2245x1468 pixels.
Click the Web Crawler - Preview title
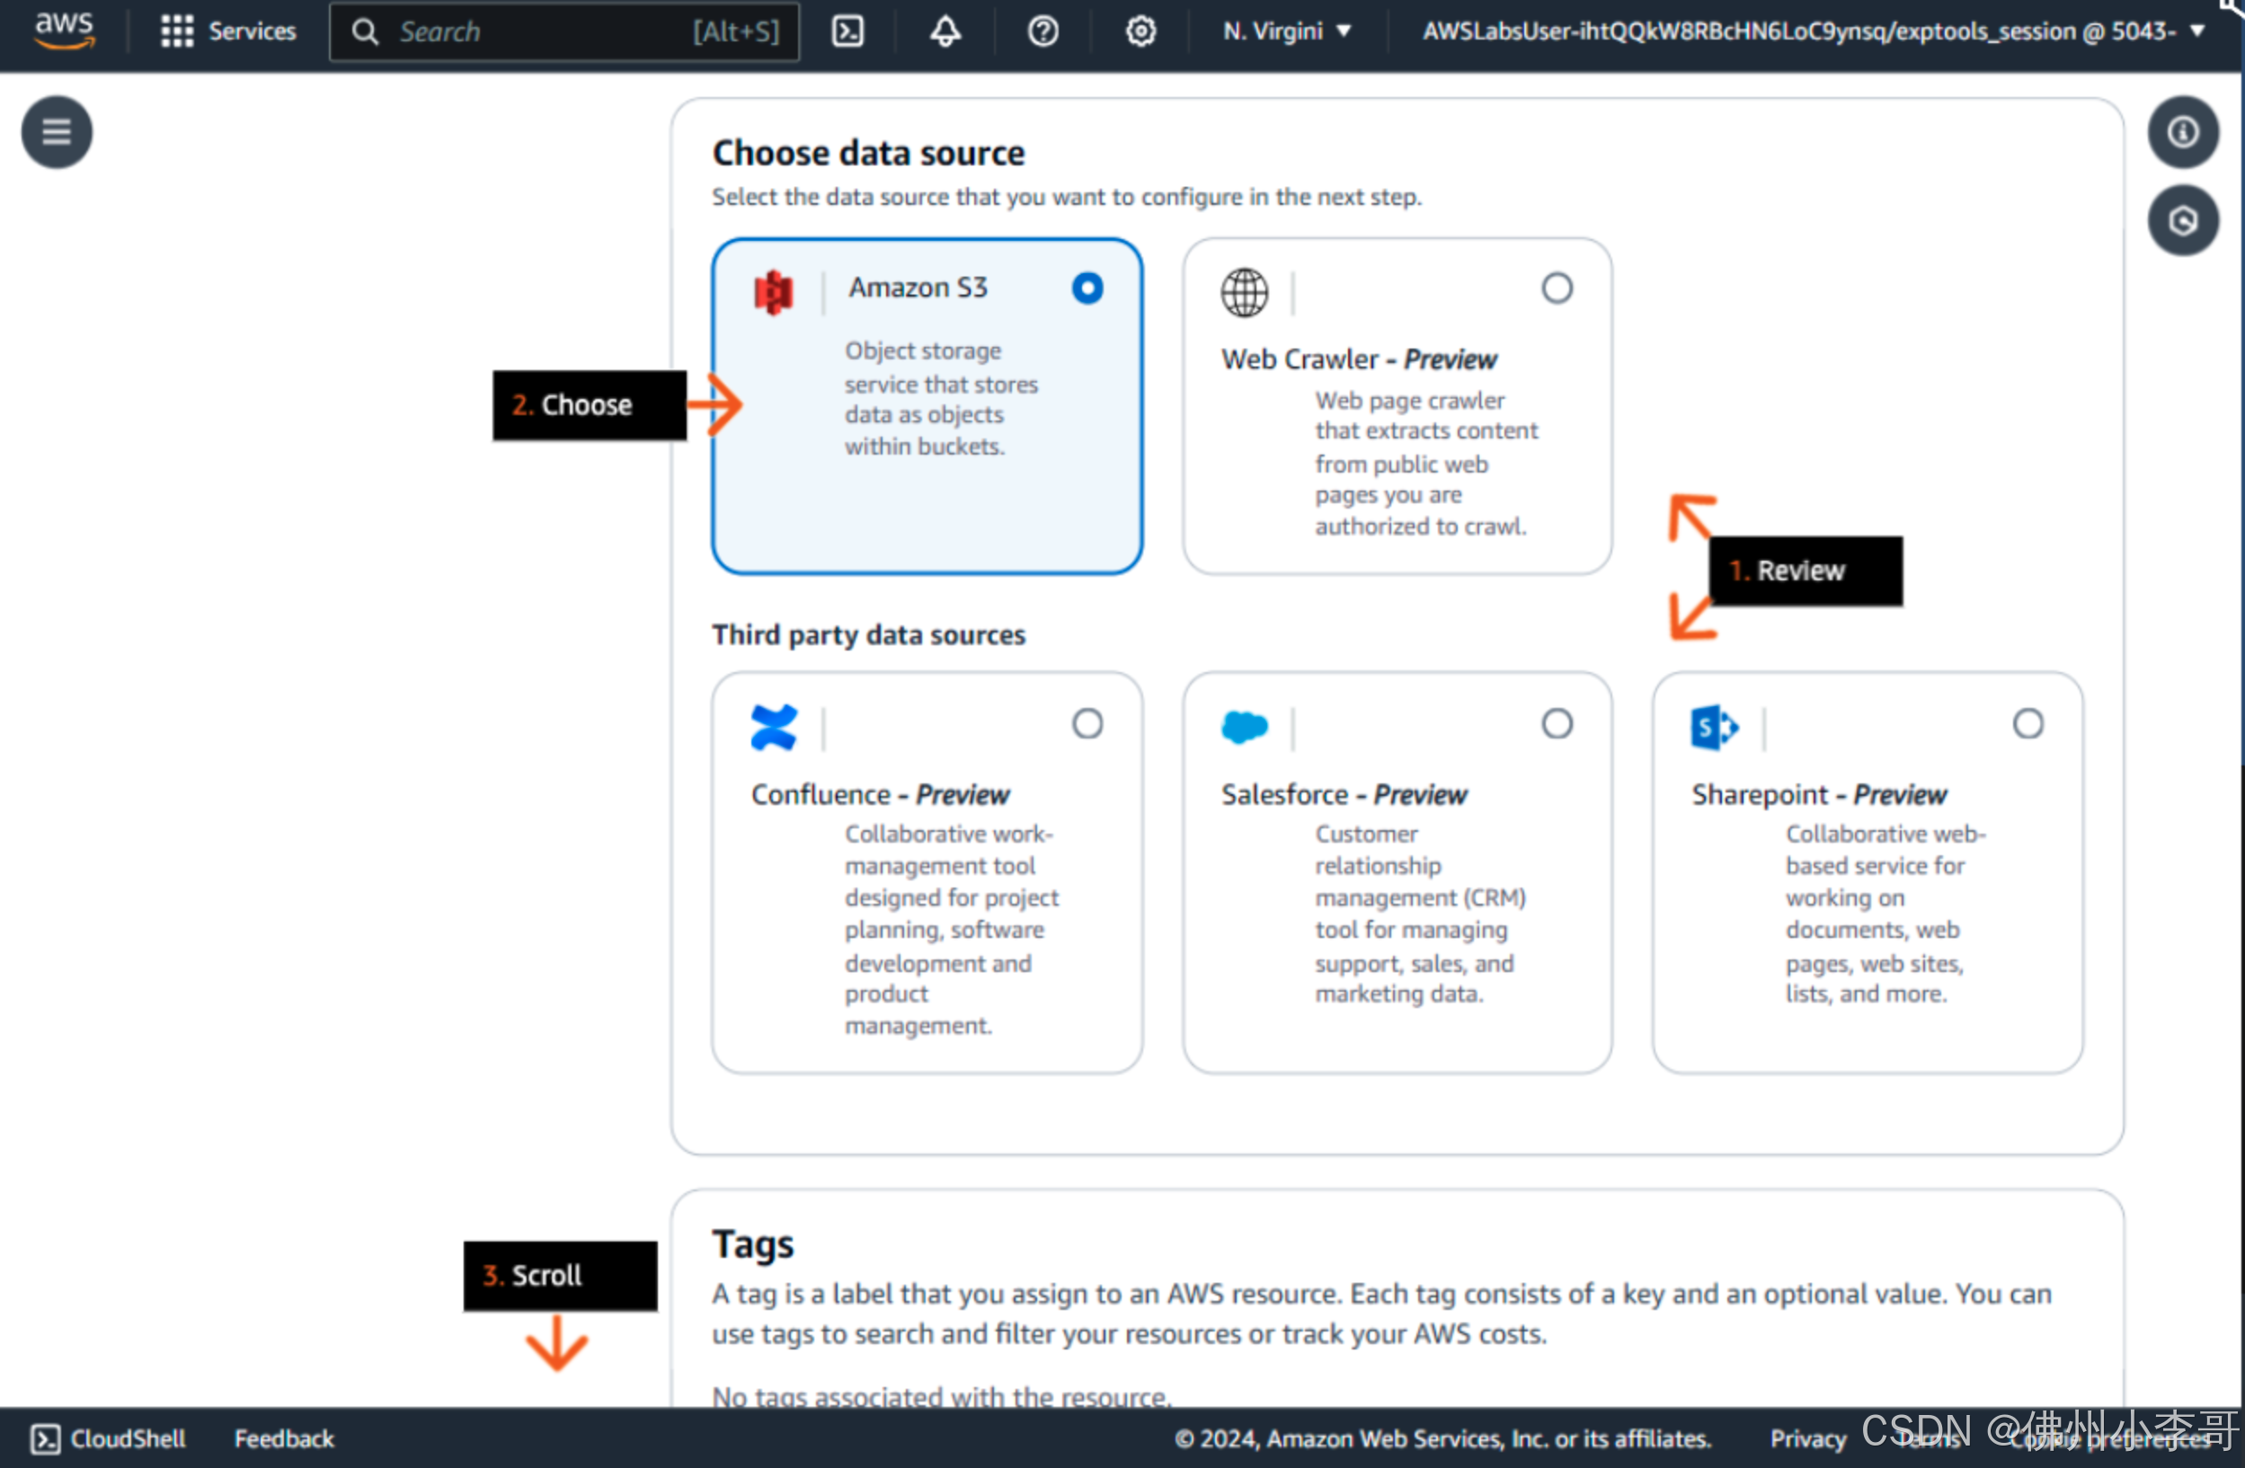(1358, 359)
